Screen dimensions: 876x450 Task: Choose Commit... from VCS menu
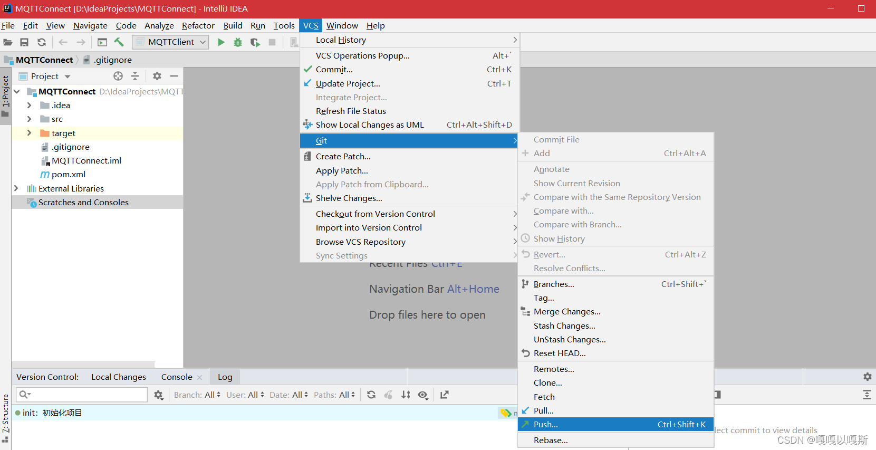pyautogui.click(x=410, y=70)
